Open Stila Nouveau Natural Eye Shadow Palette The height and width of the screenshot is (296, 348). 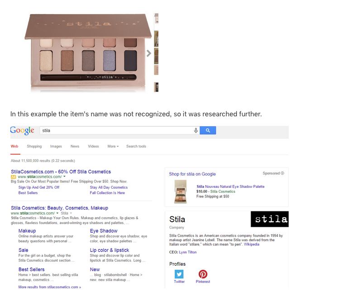[x=230, y=186]
